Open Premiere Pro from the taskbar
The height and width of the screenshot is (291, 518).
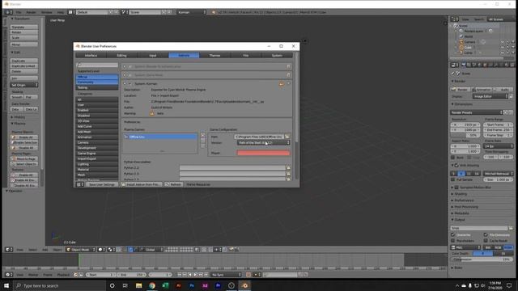(218, 285)
